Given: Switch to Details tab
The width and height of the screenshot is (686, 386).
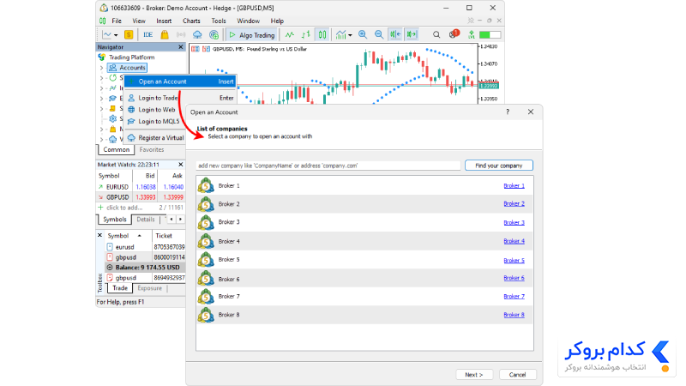Looking at the screenshot, I should [x=146, y=220].
